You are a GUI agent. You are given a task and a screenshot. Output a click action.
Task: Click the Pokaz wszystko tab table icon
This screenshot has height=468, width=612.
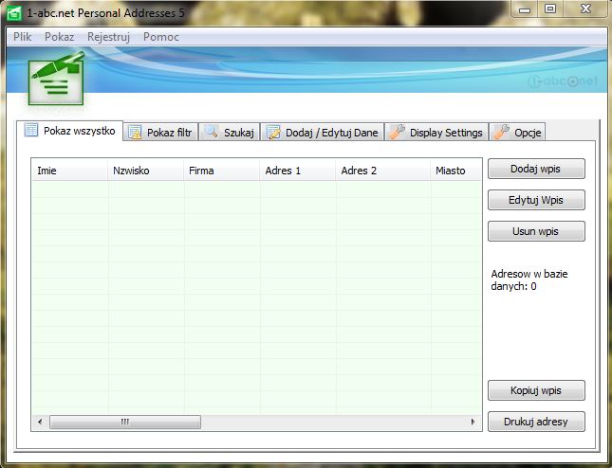point(31,130)
